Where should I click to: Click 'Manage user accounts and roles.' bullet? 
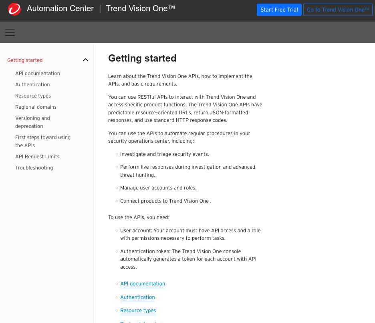158,188
